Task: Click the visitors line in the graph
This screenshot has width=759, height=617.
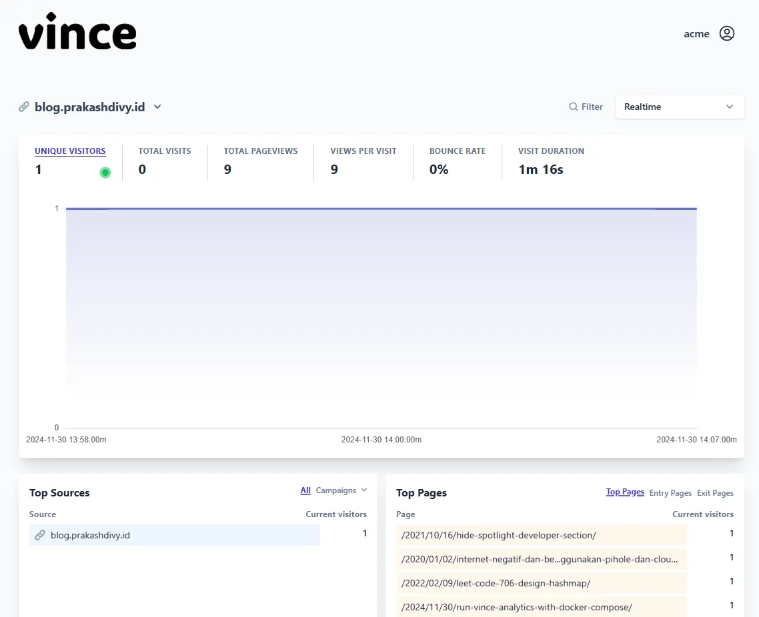Action: pos(382,209)
